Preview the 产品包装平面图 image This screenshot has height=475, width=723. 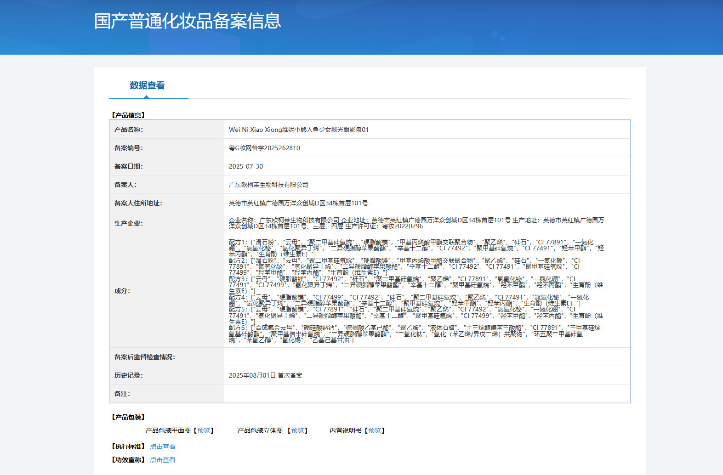(x=204, y=430)
